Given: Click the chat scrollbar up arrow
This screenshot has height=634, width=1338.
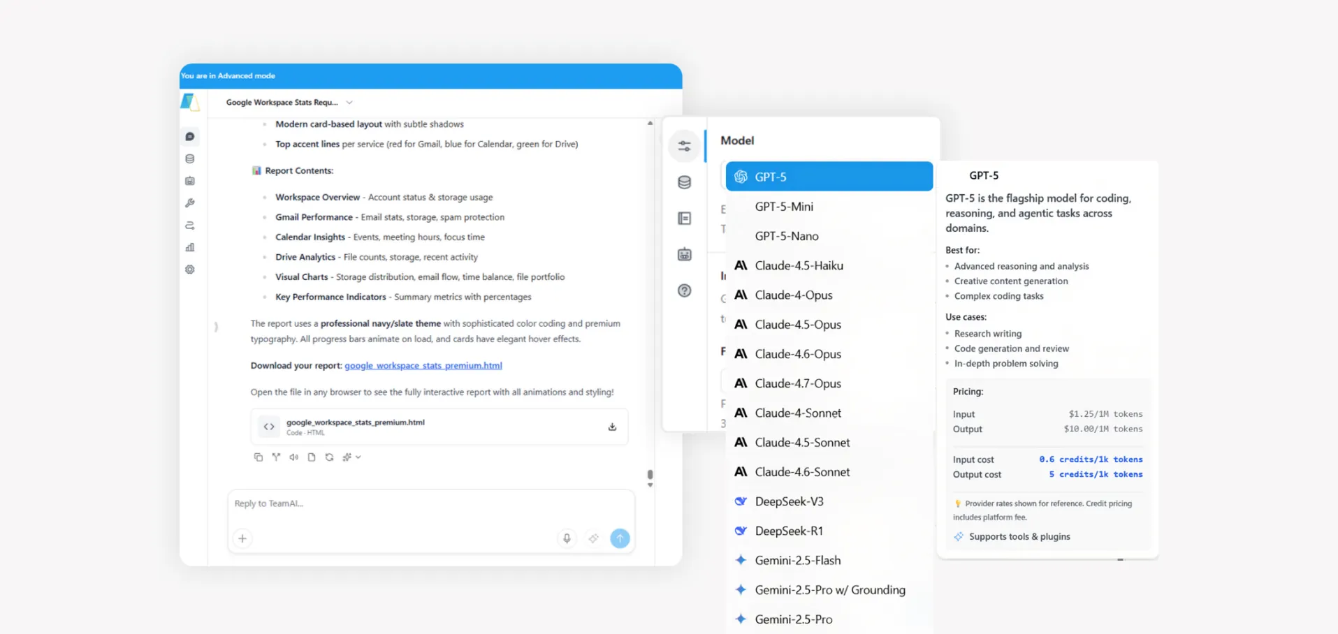Looking at the screenshot, I should coord(650,123).
